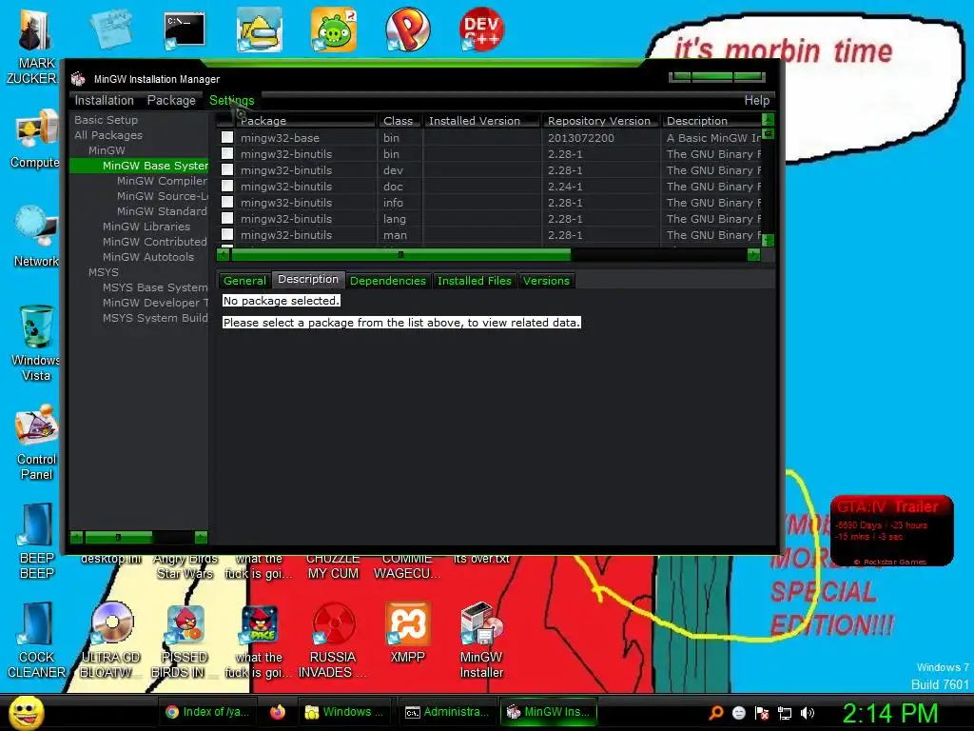Switch to the Versions tab
974x731 pixels.
[x=546, y=281]
